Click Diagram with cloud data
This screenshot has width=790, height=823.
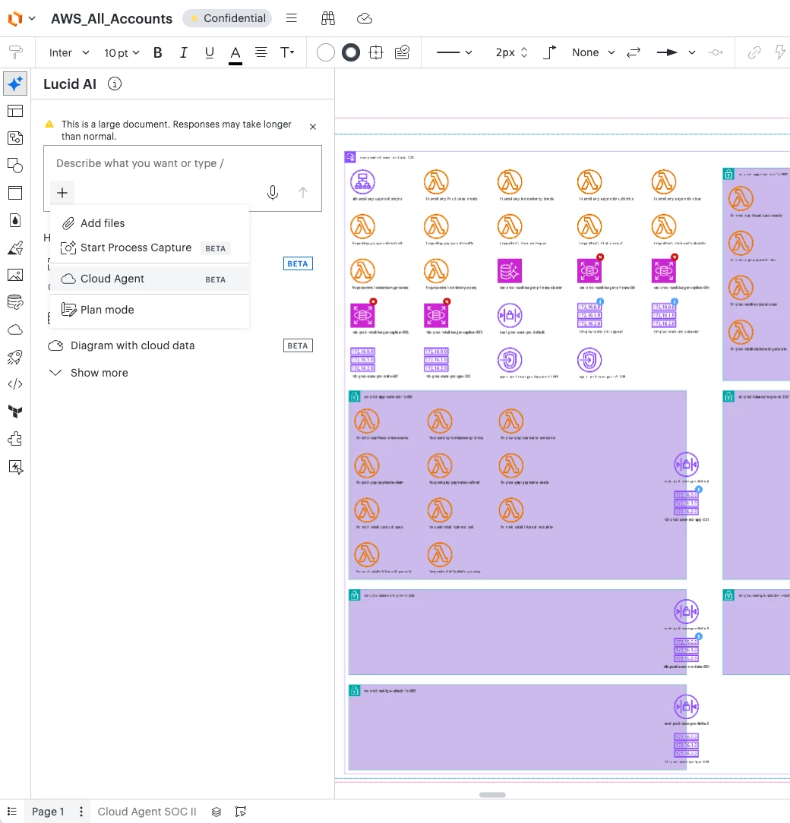132,345
